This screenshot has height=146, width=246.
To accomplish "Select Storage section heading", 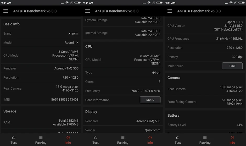I will click(x=10, y=111).
